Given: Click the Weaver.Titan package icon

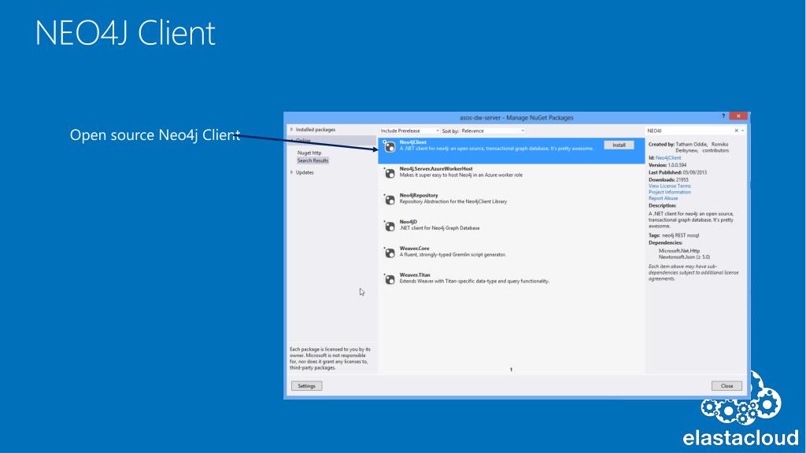Looking at the screenshot, I should tap(390, 280).
